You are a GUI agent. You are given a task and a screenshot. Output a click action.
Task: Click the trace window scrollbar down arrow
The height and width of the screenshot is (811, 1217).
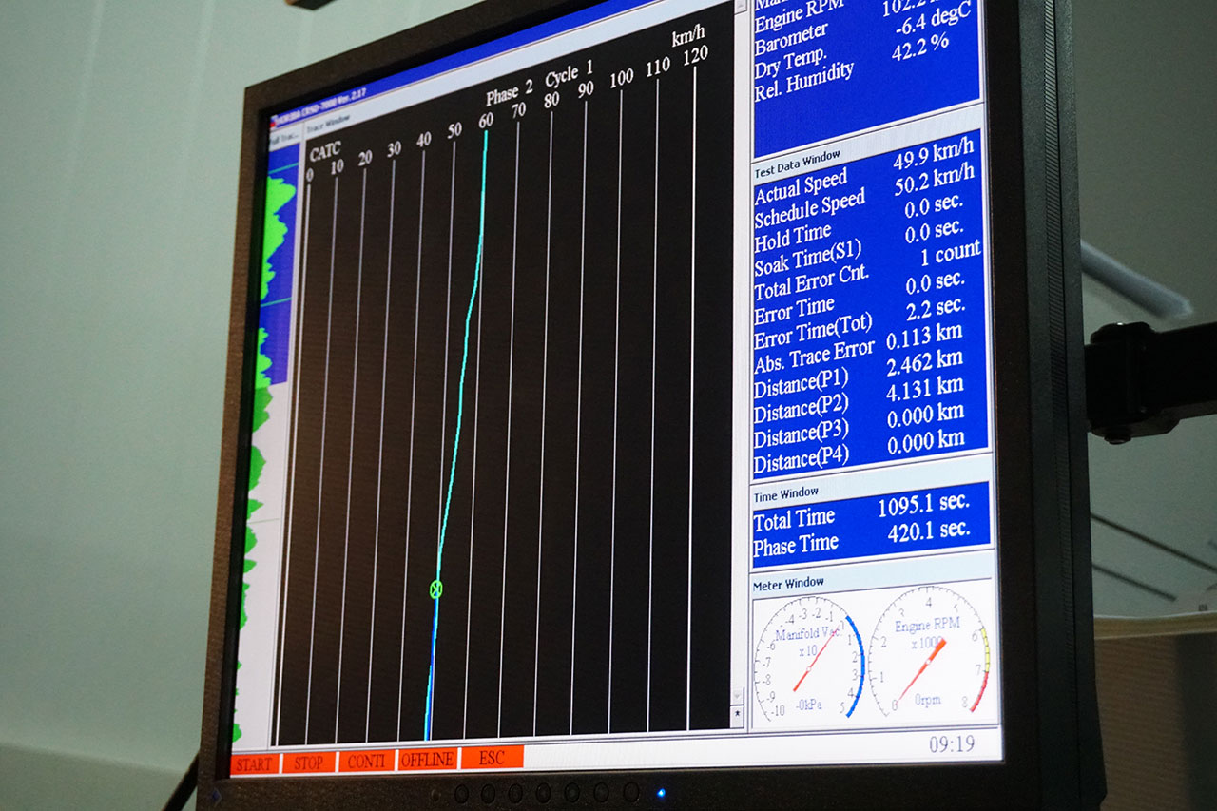(x=736, y=696)
